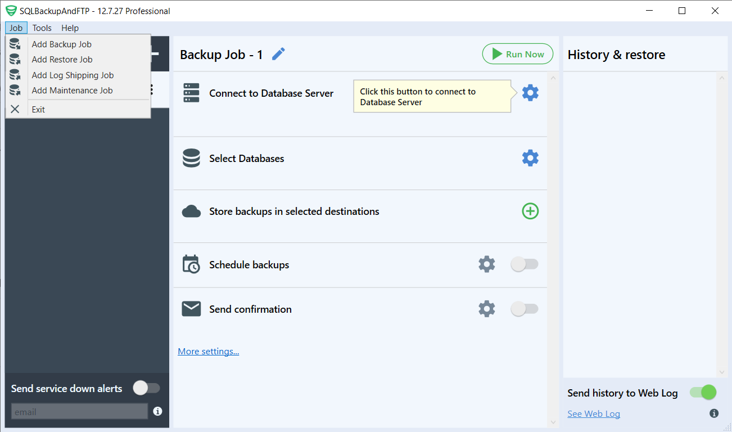The height and width of the screenshot is (432, 732).
Task: Click the Run Now button
Action: pos(517,53)
